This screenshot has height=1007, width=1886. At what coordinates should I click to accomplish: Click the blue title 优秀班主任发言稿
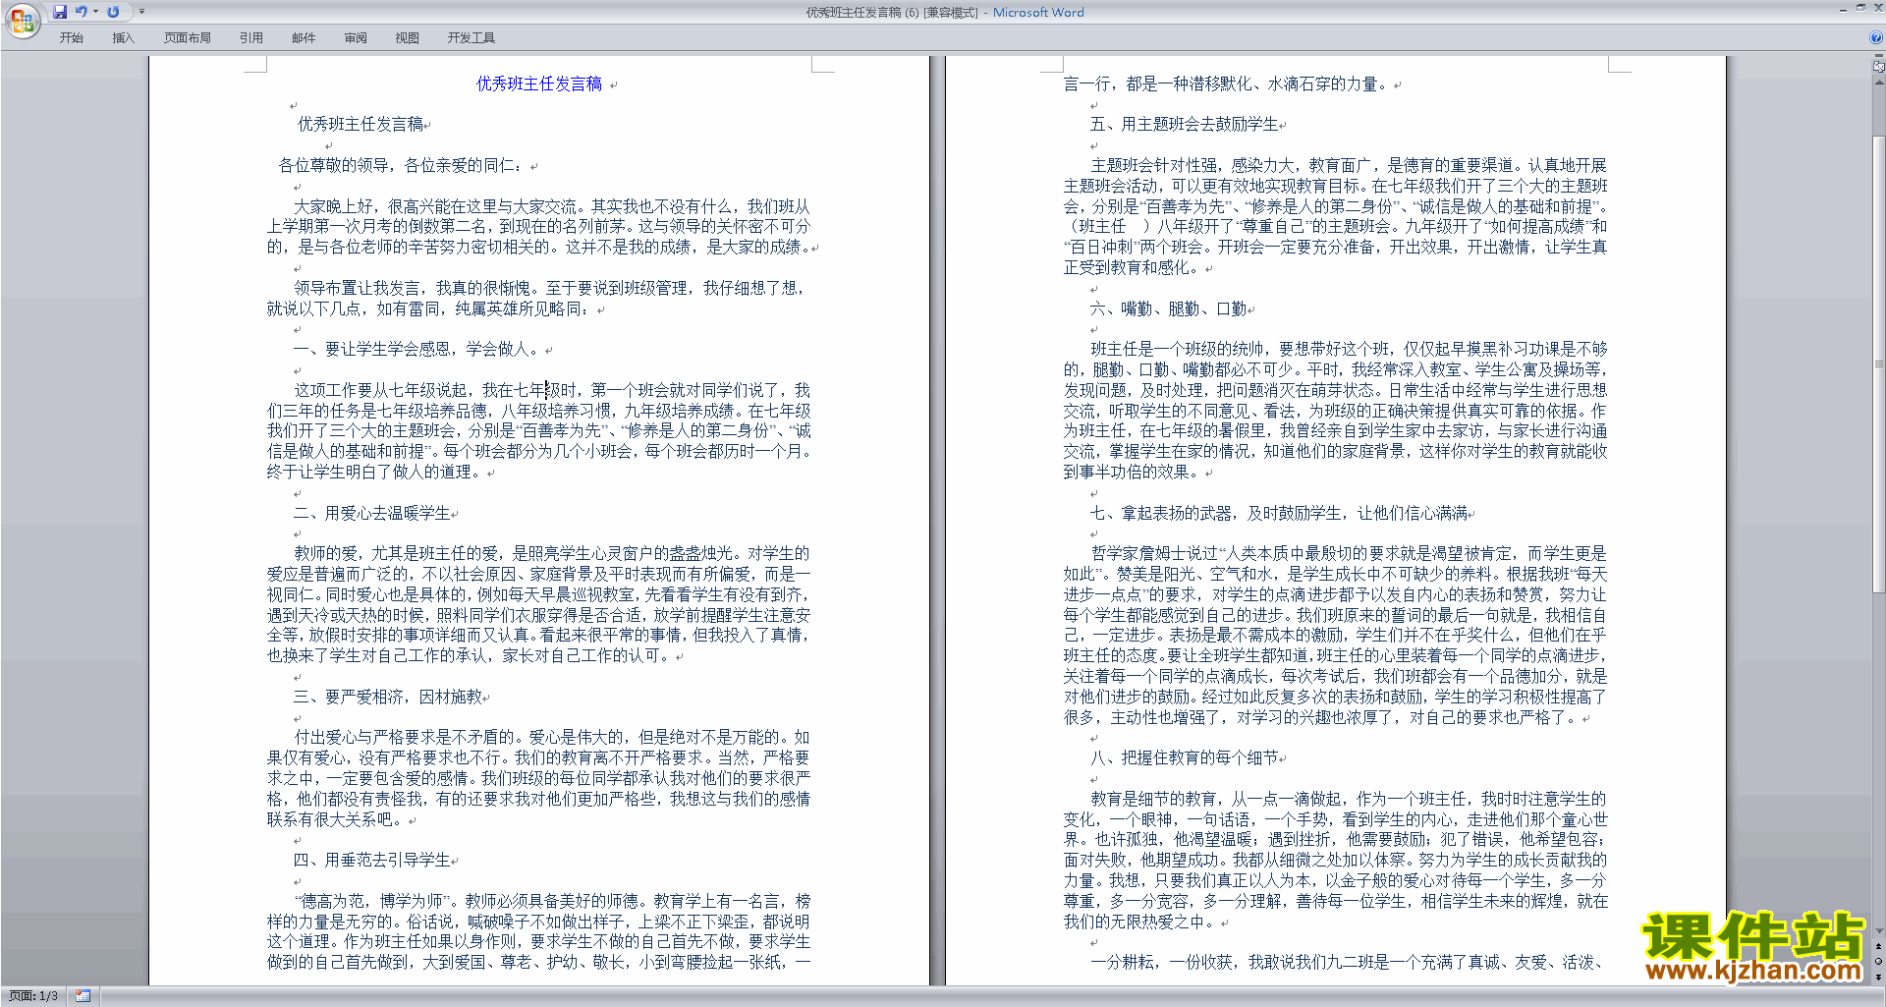(539, 84)
